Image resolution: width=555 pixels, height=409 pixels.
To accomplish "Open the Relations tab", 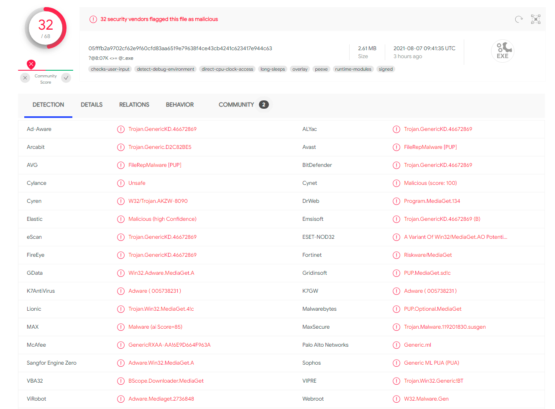I will [x=134, y=105].
